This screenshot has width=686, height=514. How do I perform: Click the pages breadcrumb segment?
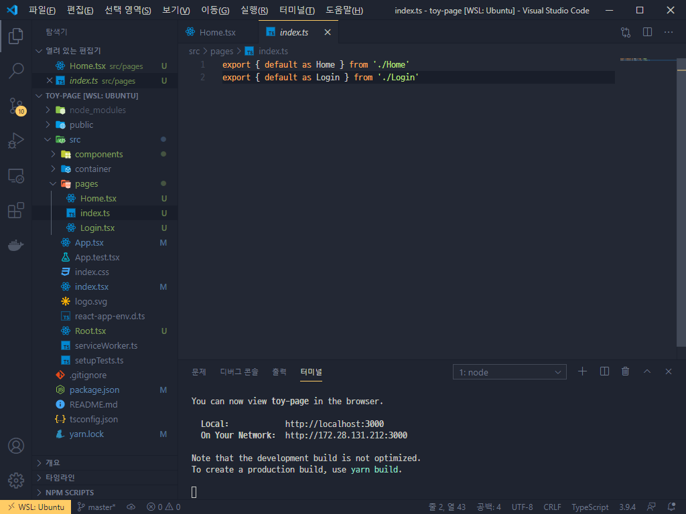(222, 51)
